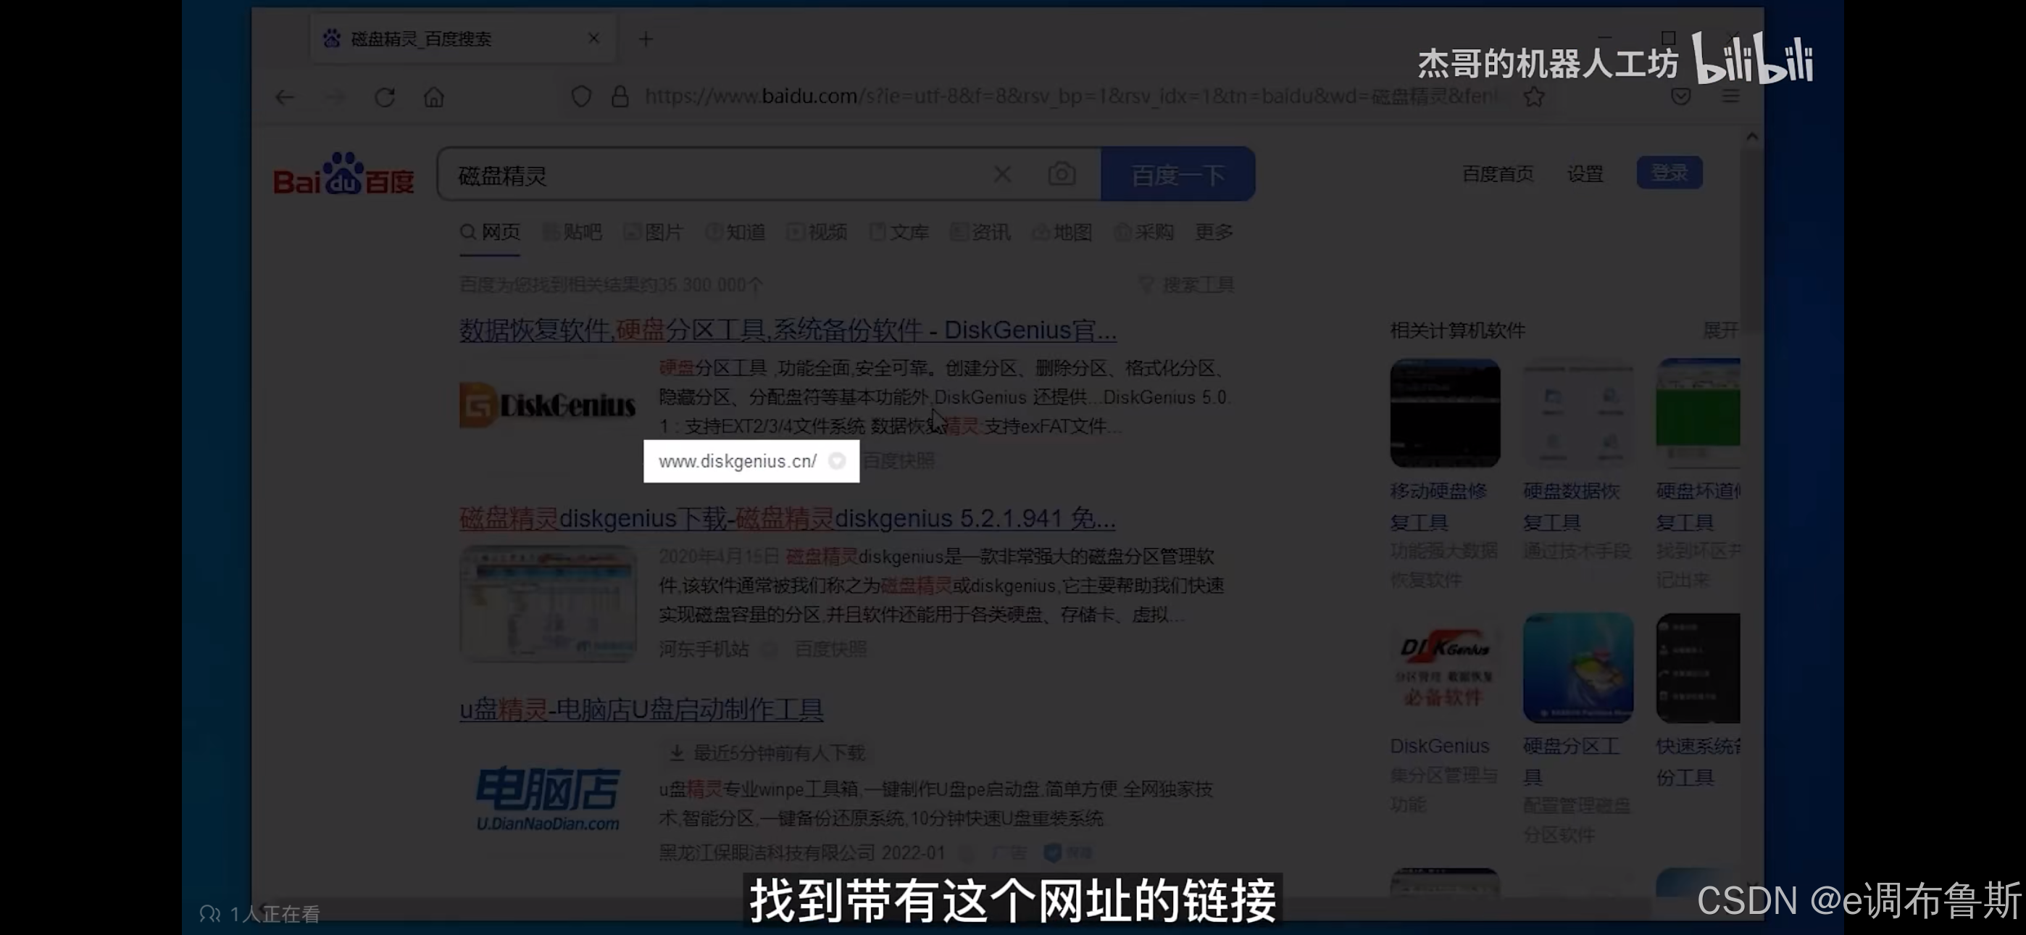Switch to the 文库 tab
2026x935 pixels.
[x=899, y=231]
